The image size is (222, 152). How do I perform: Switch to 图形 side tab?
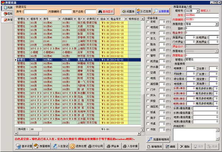pos(7,14)
